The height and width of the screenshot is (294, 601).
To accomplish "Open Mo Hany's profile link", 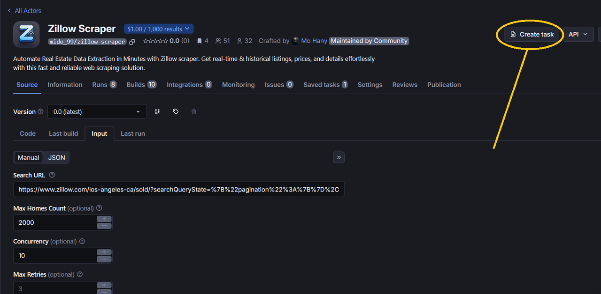I will (x=314, y=41).
